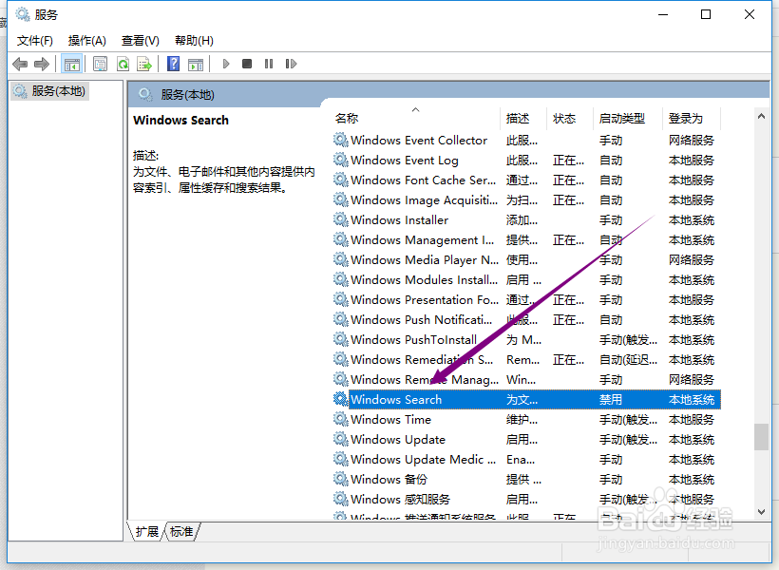The height and width of the screenshot is (570, 779).
Task: Click the gear icon beside Windows 感知服务
Action: click(340, 499)
